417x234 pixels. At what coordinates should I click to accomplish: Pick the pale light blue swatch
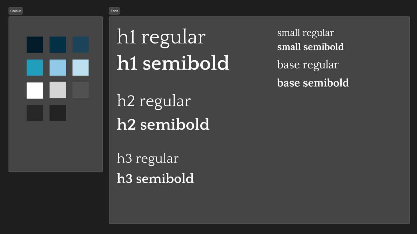80,67
